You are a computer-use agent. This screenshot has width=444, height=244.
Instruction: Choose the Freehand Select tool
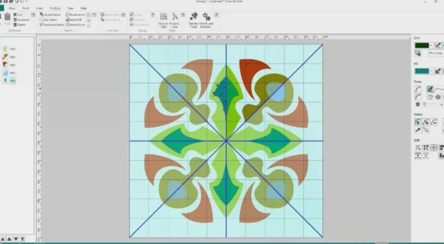click(52, 24)
